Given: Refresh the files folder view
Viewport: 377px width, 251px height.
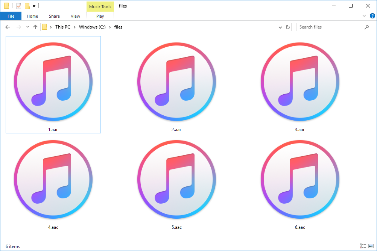Looking at the screenshot, I should (288, 27).
